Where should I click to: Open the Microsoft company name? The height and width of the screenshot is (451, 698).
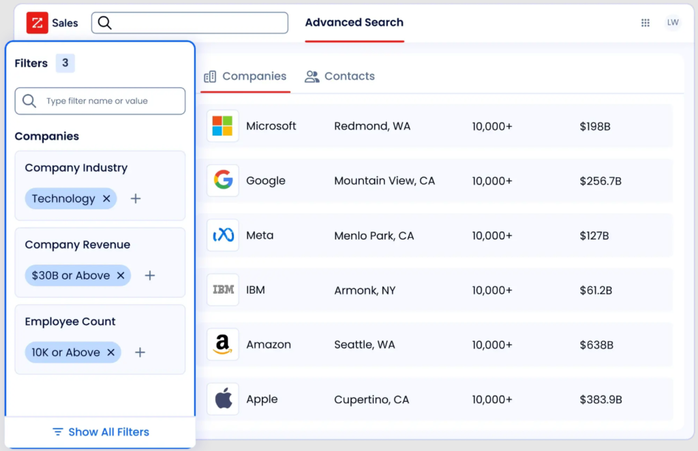[271, 126]
